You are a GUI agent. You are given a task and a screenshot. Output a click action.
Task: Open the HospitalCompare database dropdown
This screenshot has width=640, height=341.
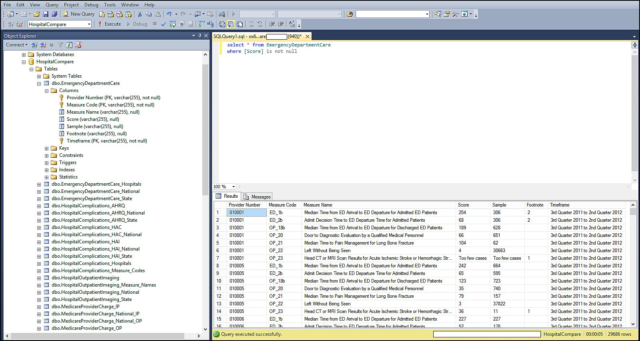click(89, 24)
